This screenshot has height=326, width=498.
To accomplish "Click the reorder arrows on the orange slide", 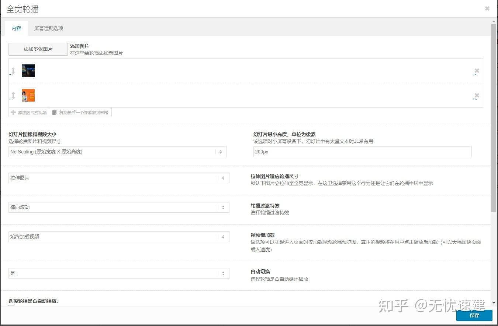I will tap(12, 95).
